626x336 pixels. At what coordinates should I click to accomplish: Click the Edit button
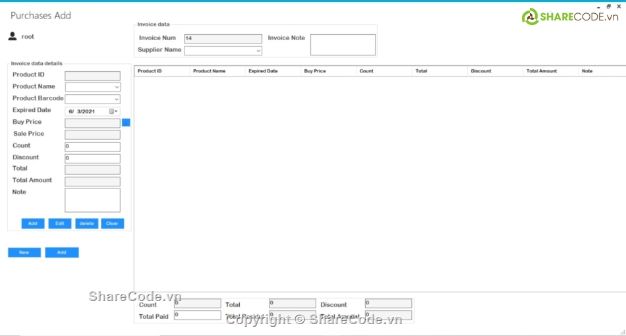pos(59,223)
